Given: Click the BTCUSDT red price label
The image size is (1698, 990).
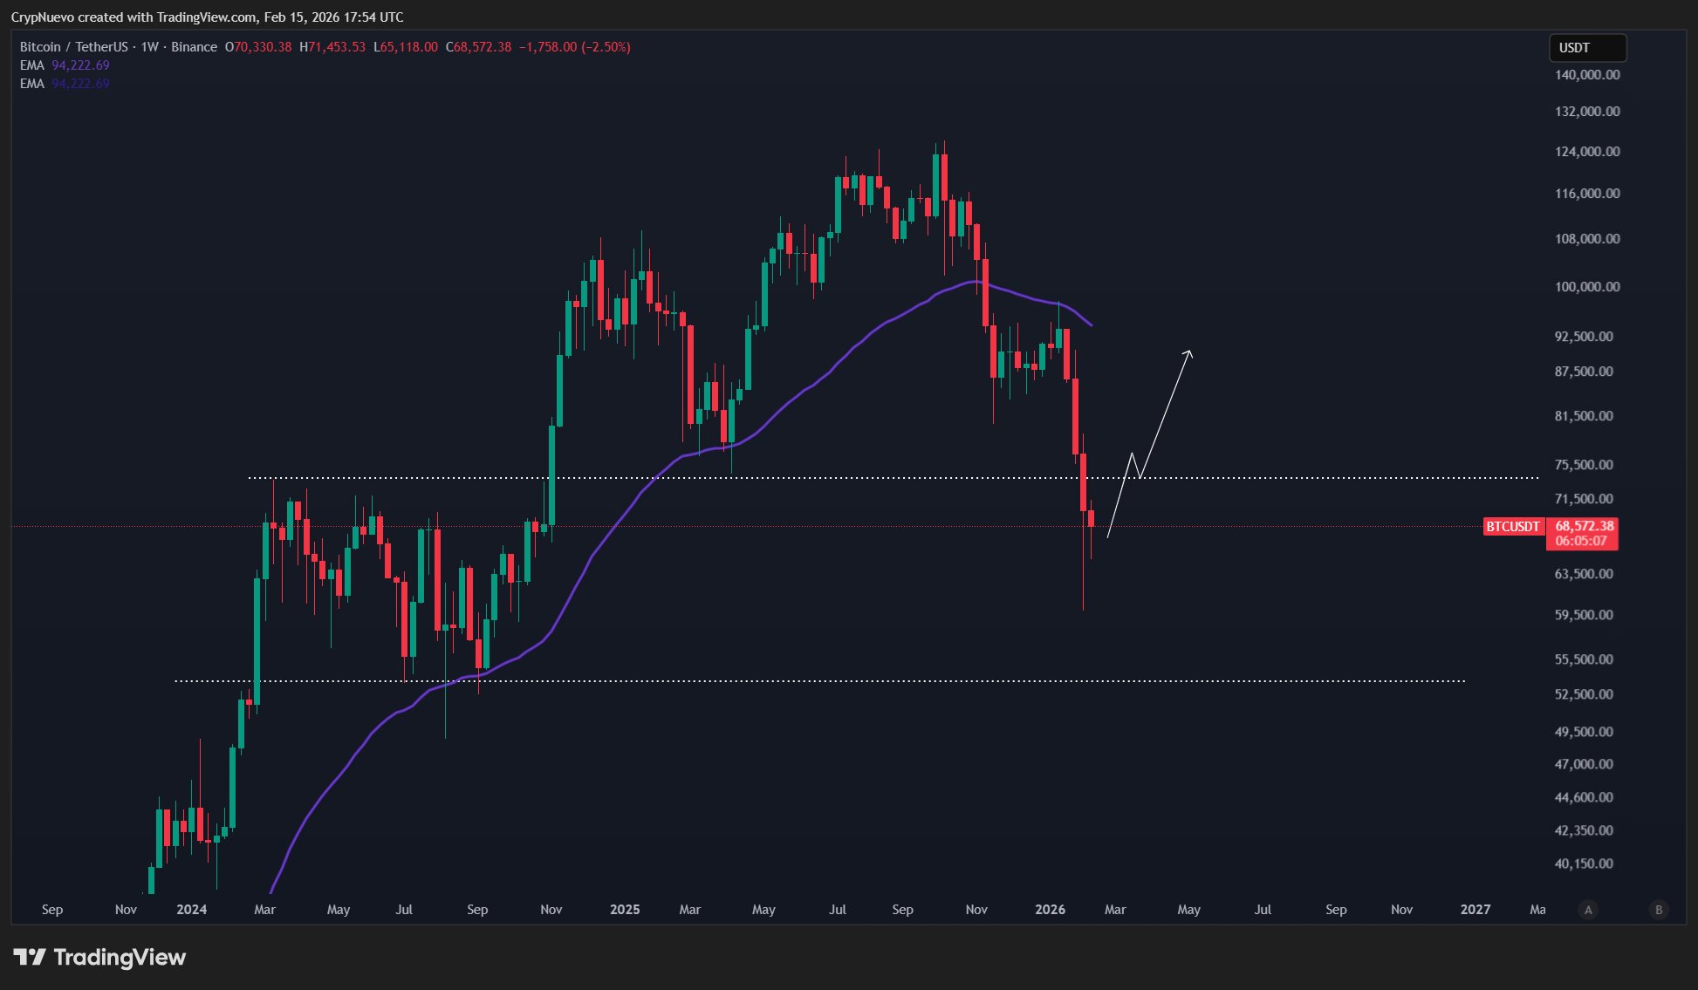Looking at the screenshot, I should click(x=1514, y=527).
